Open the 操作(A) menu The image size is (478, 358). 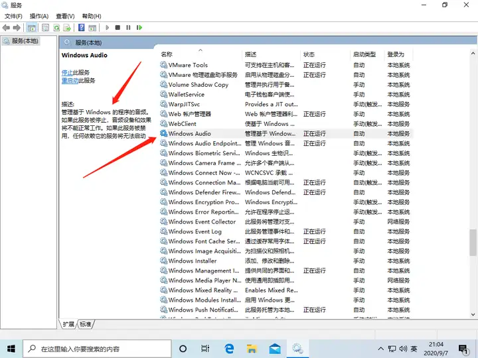click(39, 16)
